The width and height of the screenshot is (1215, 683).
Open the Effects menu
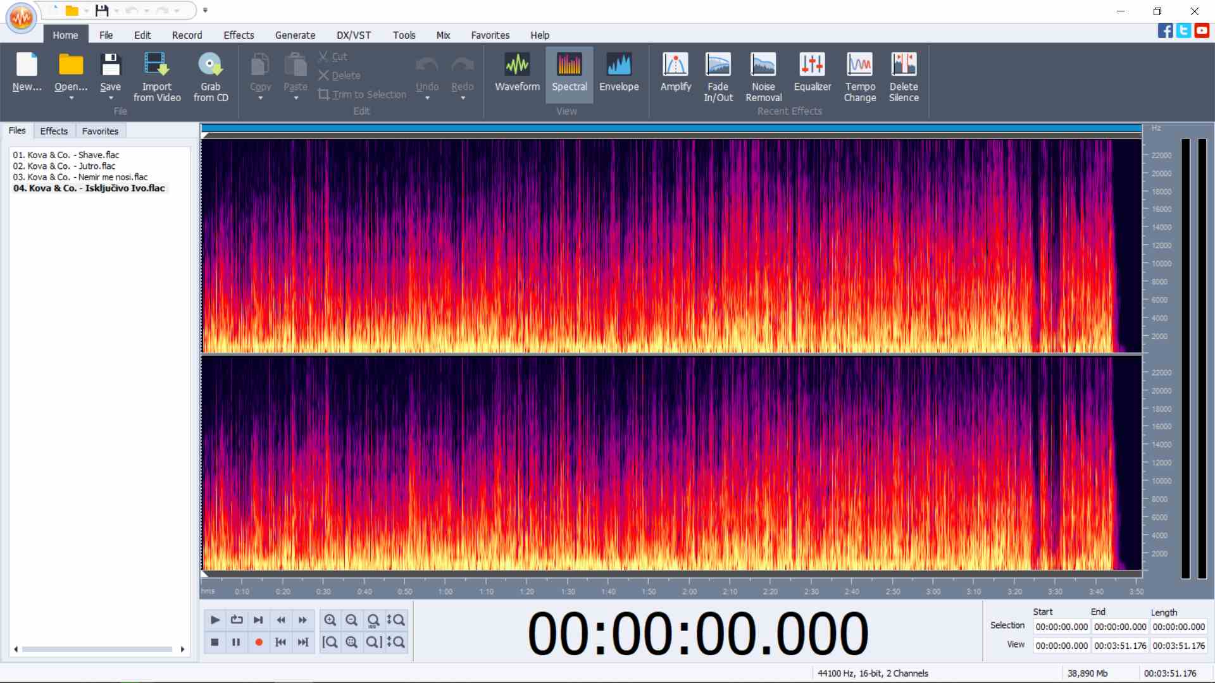[238, 35]
